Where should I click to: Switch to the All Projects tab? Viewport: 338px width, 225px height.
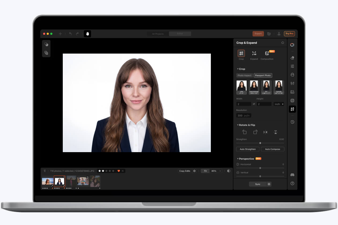158,34
